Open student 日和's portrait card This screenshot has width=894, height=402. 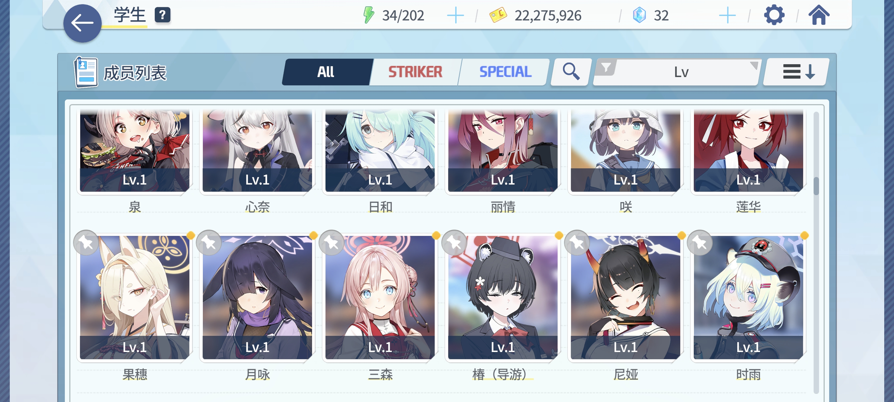[380, 150]
